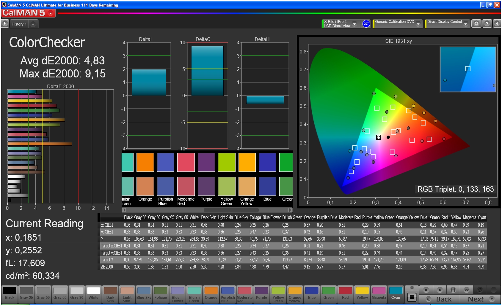Screen dimensions: 502x305
Task: Open the CalMAN 5 main menu dropdown
Action: click(51, 13)
